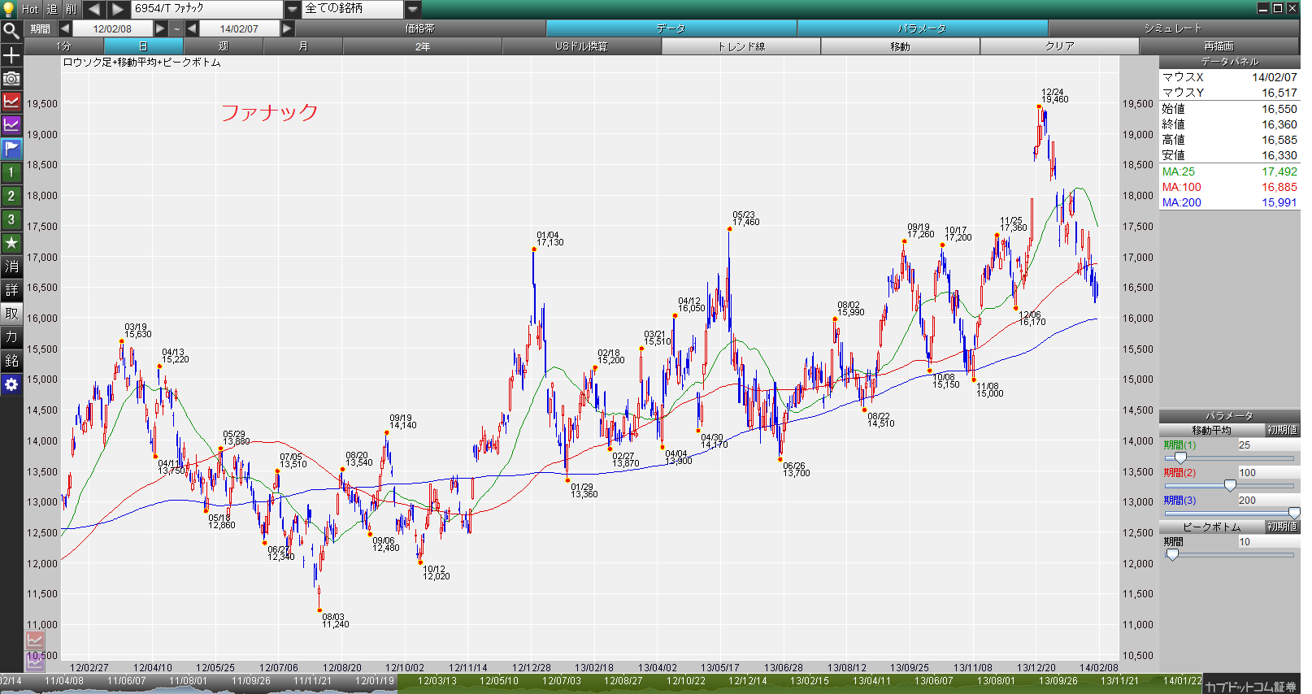This screenshot has width=1312, height=694.
Task: Click the 力 sidebar icon
Action: pyautogui.click(x=11, y=337)
